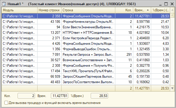Click line number cell 17 494
Image resolution: width=176 pixels, height=108 pixels.
[x=49, y=71]
